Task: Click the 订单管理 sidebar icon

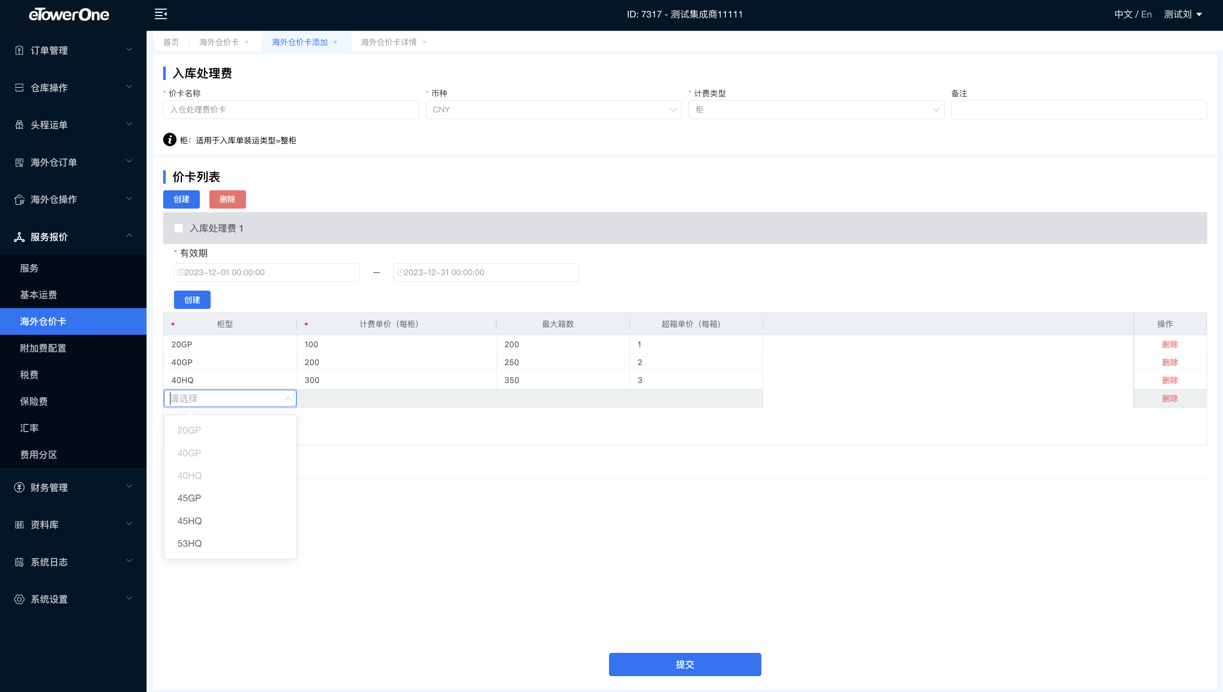Action: coord(19,50)
